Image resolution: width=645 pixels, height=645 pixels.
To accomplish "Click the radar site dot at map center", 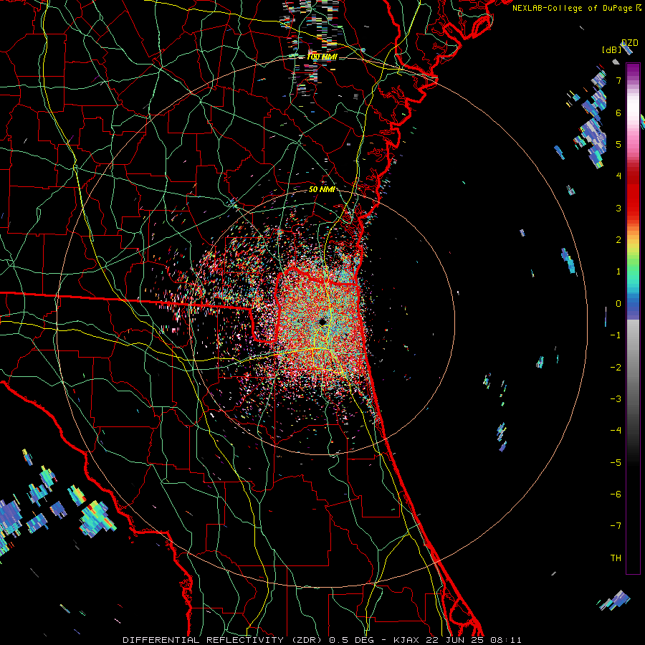I will [322, 322].
